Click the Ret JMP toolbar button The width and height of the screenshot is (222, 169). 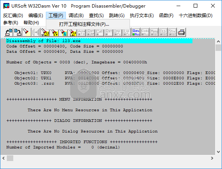91,32
